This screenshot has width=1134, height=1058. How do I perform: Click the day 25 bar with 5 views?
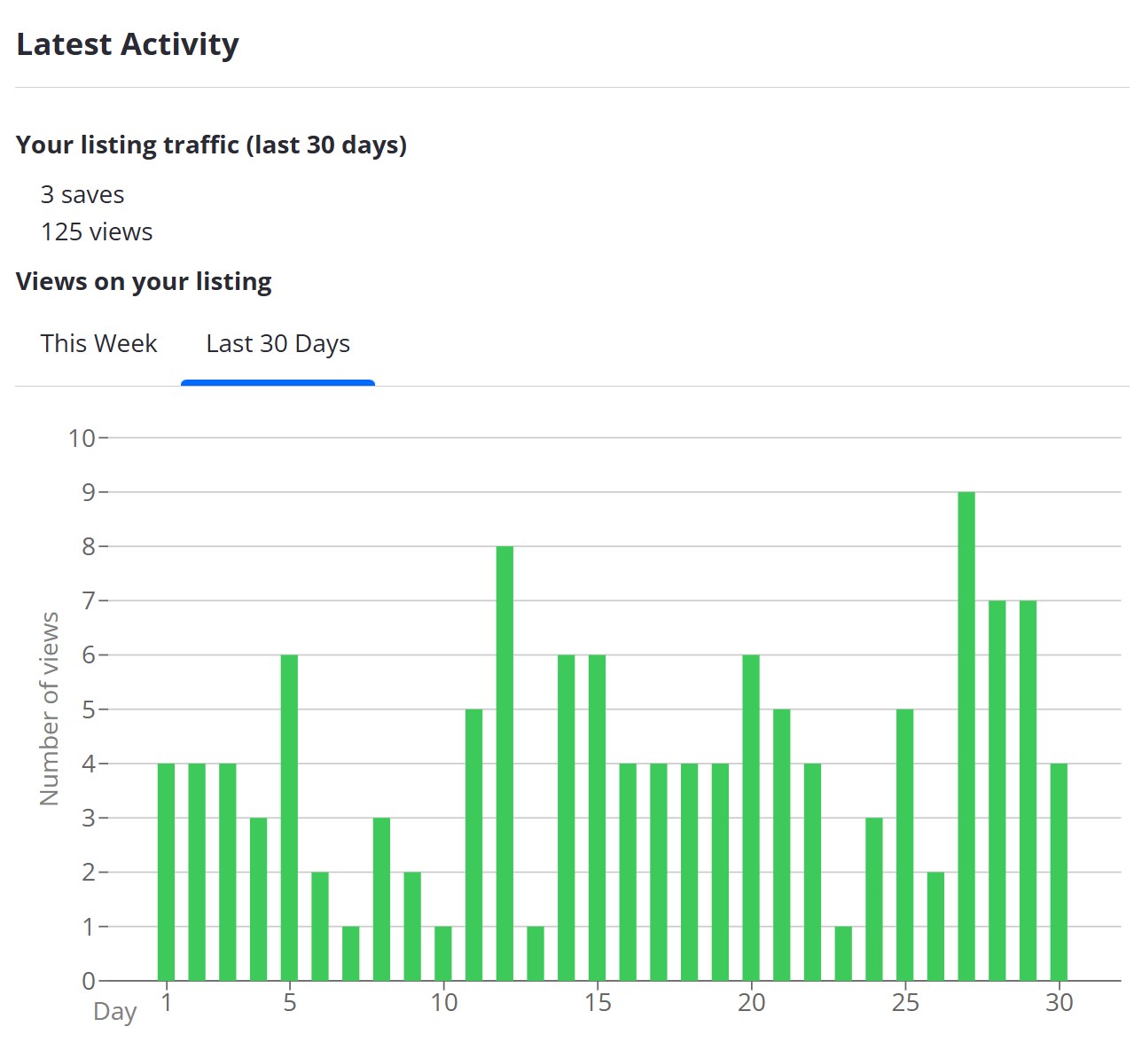click(x=904, y=844)
